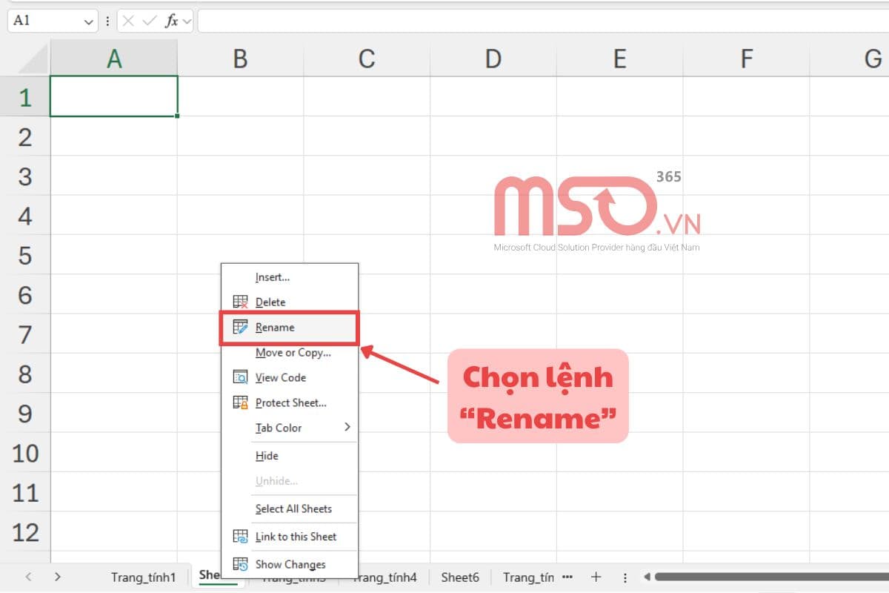Switch to the Trang_tính1 sheet tab

[144, 577]
